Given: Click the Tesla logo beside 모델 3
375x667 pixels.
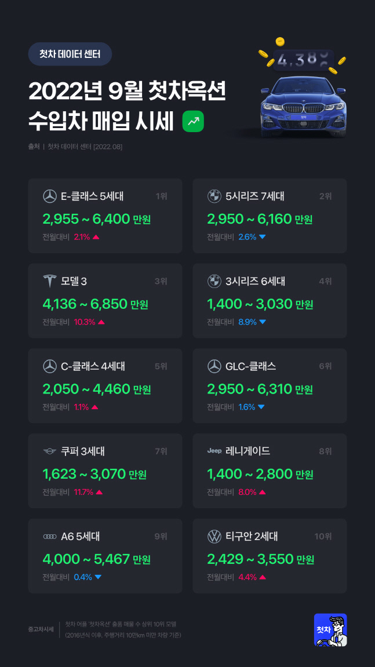Looking at the screenshot, I should [50, 282].
